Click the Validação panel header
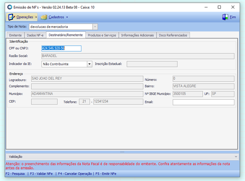The width and height of the screenshot is (245, 181). [122, 157]
